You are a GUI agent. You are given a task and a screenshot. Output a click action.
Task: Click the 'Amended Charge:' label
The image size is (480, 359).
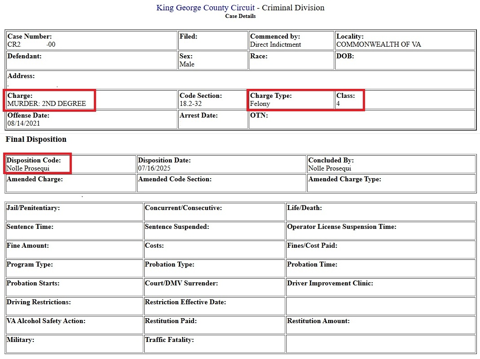click(35, 179)
